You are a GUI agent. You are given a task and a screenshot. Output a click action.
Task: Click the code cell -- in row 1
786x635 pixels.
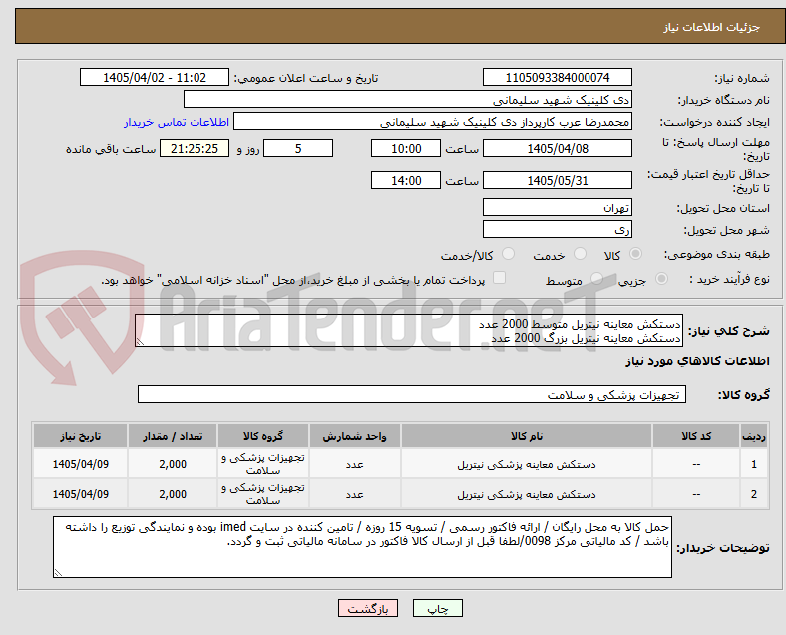pyautogui.click(x=696, y=464)
